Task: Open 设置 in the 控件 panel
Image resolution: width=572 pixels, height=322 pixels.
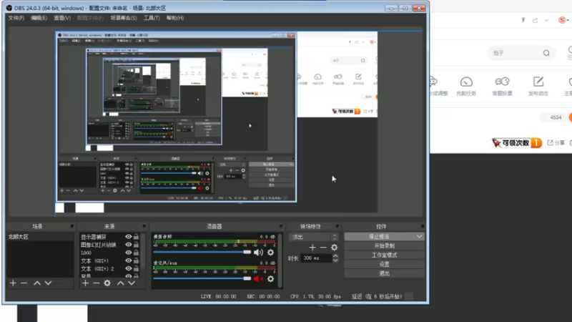Action: point(384,264)
